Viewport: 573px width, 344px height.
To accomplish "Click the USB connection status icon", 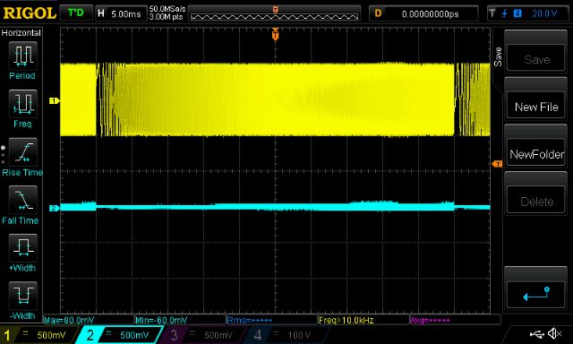I will pos(537,333).
